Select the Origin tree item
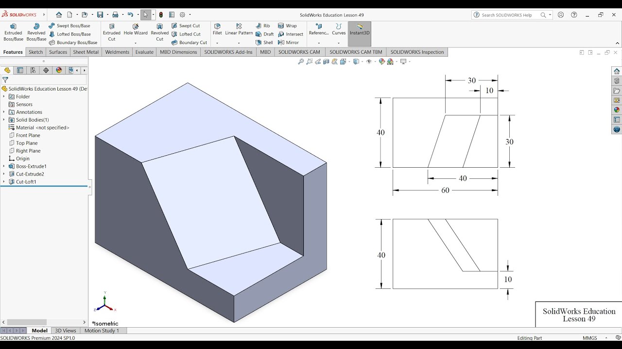Image resolution: width=622 pixels, height=349 pixels. 23,159
